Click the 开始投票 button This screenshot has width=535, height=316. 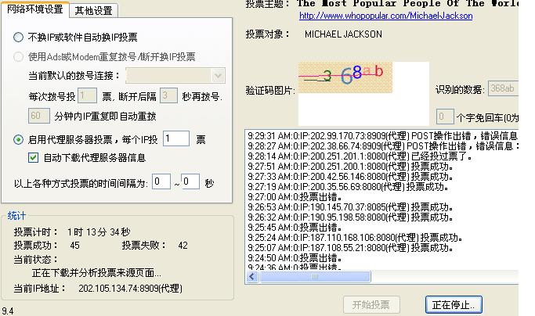(x=371, y=304)
